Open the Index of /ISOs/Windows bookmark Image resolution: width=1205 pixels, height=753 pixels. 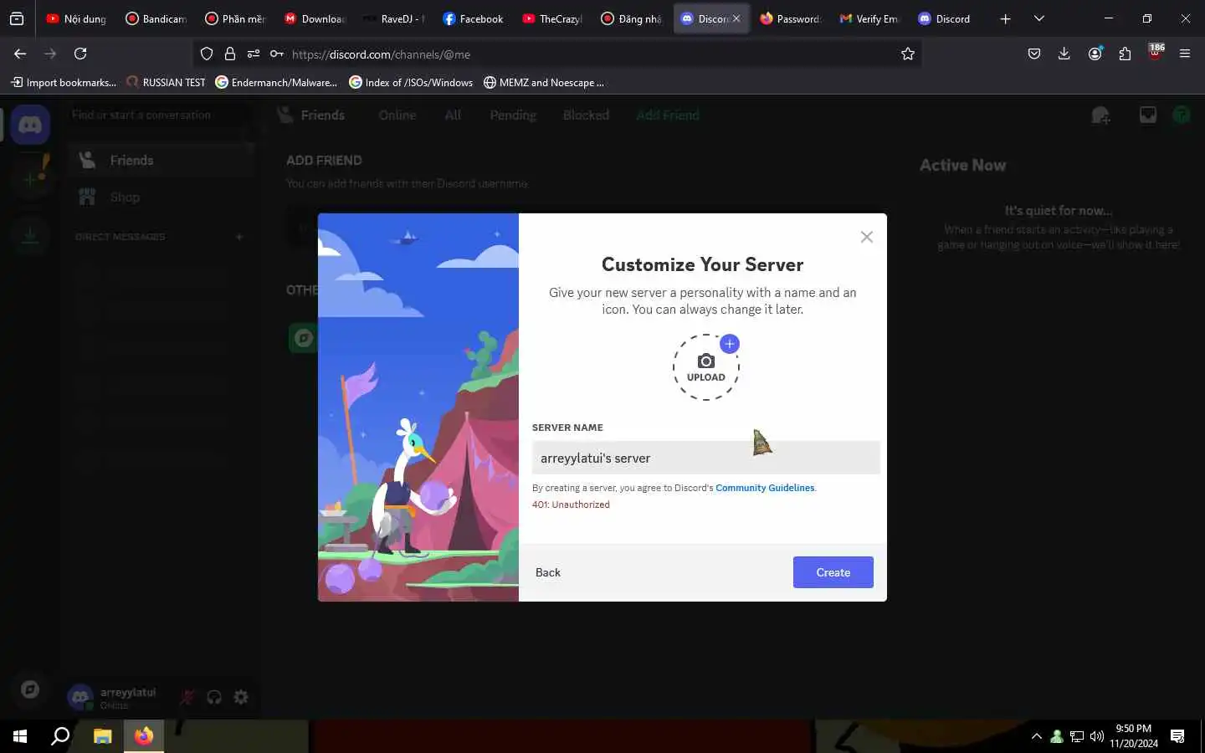[x=411, y=82]
